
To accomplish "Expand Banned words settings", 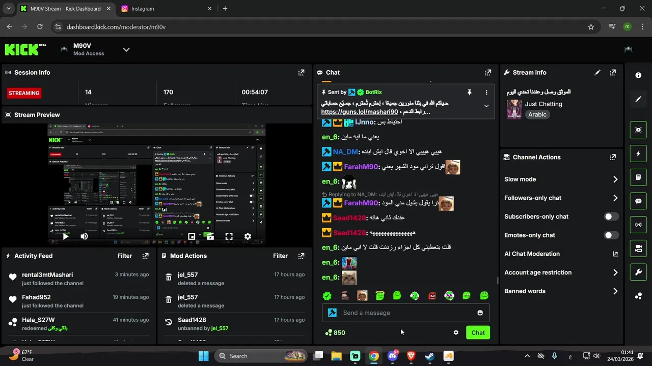I will [x=615, y=291].
